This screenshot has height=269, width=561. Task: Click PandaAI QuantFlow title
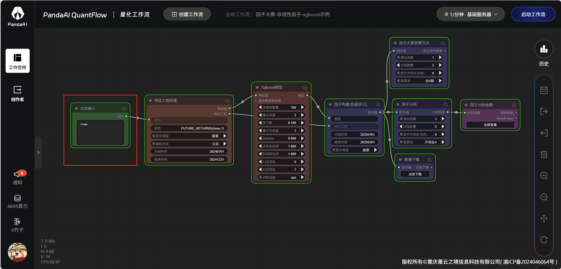(75, 15)
